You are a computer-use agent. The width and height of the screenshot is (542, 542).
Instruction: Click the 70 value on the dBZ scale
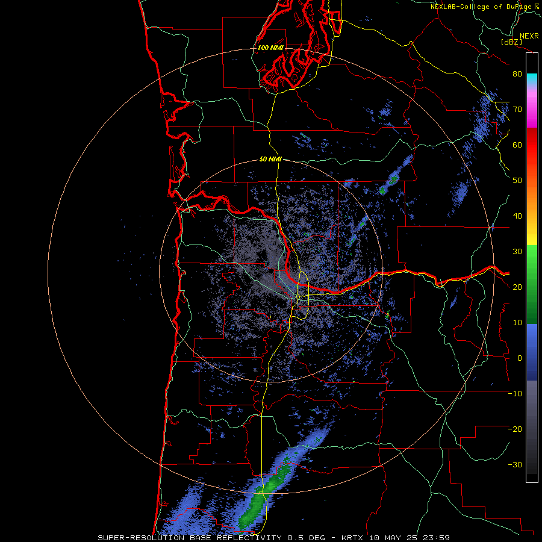517,110
